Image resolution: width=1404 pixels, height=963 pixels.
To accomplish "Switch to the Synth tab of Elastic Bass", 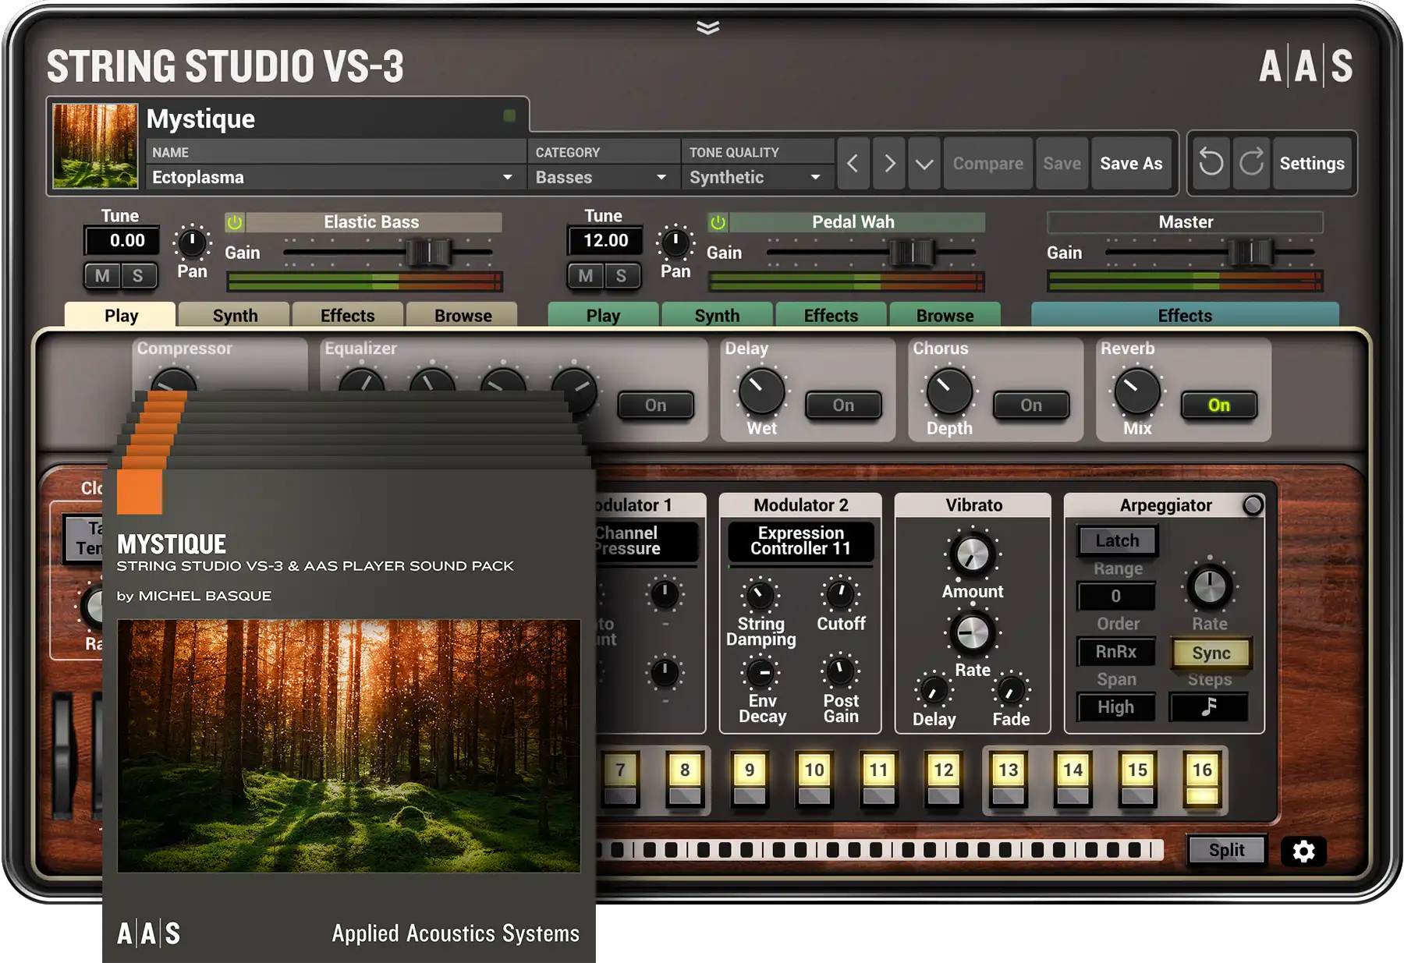I will [x=233, y=315].
